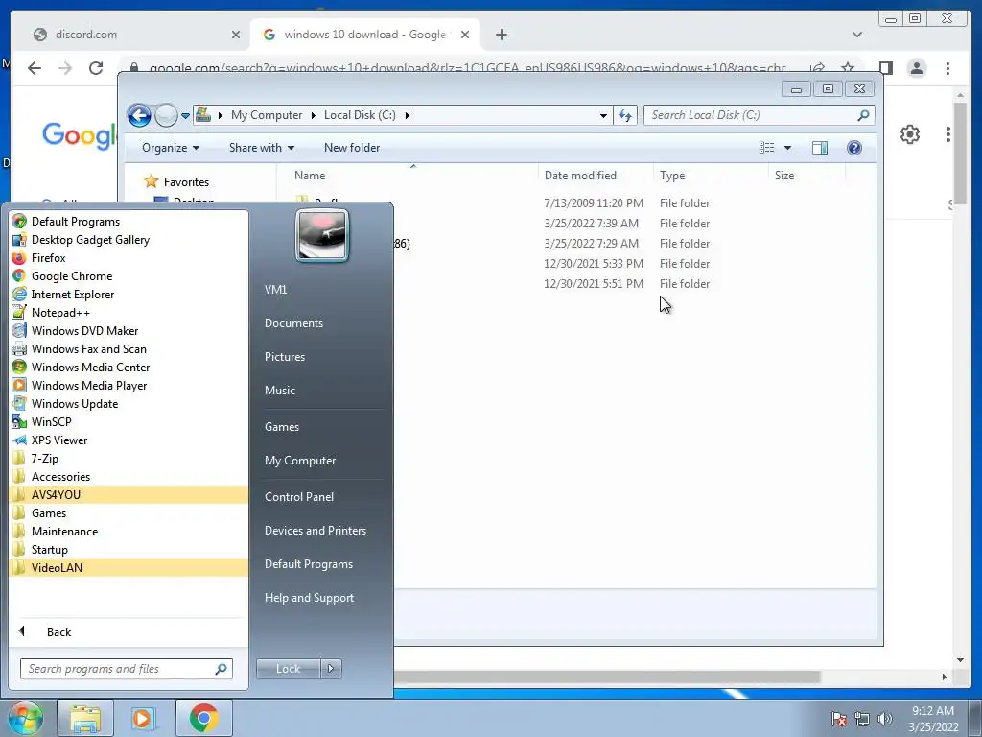
Task: Open Music from the Start menu
Action: (x=279, y=390)
